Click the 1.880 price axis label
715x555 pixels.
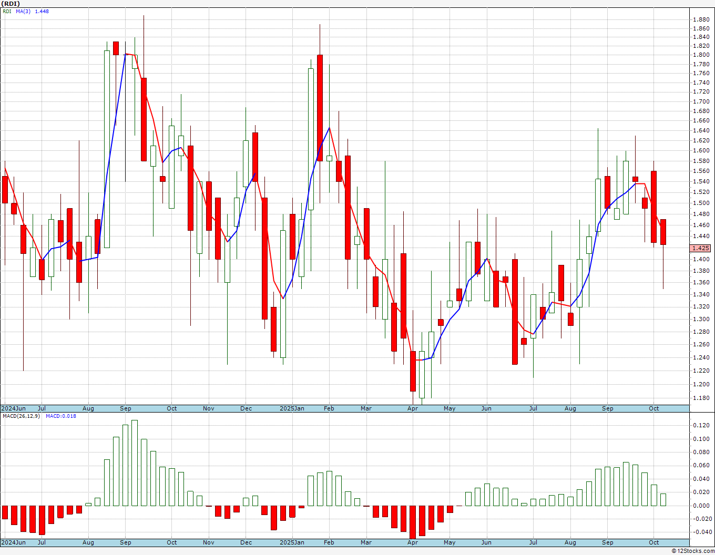(701, 19)
